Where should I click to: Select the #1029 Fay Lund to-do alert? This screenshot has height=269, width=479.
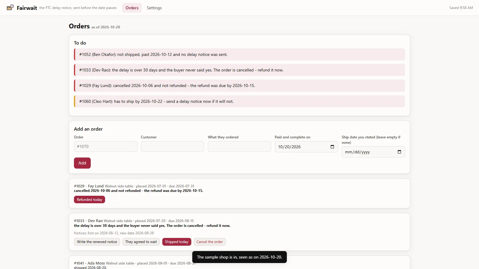point(239,85)
